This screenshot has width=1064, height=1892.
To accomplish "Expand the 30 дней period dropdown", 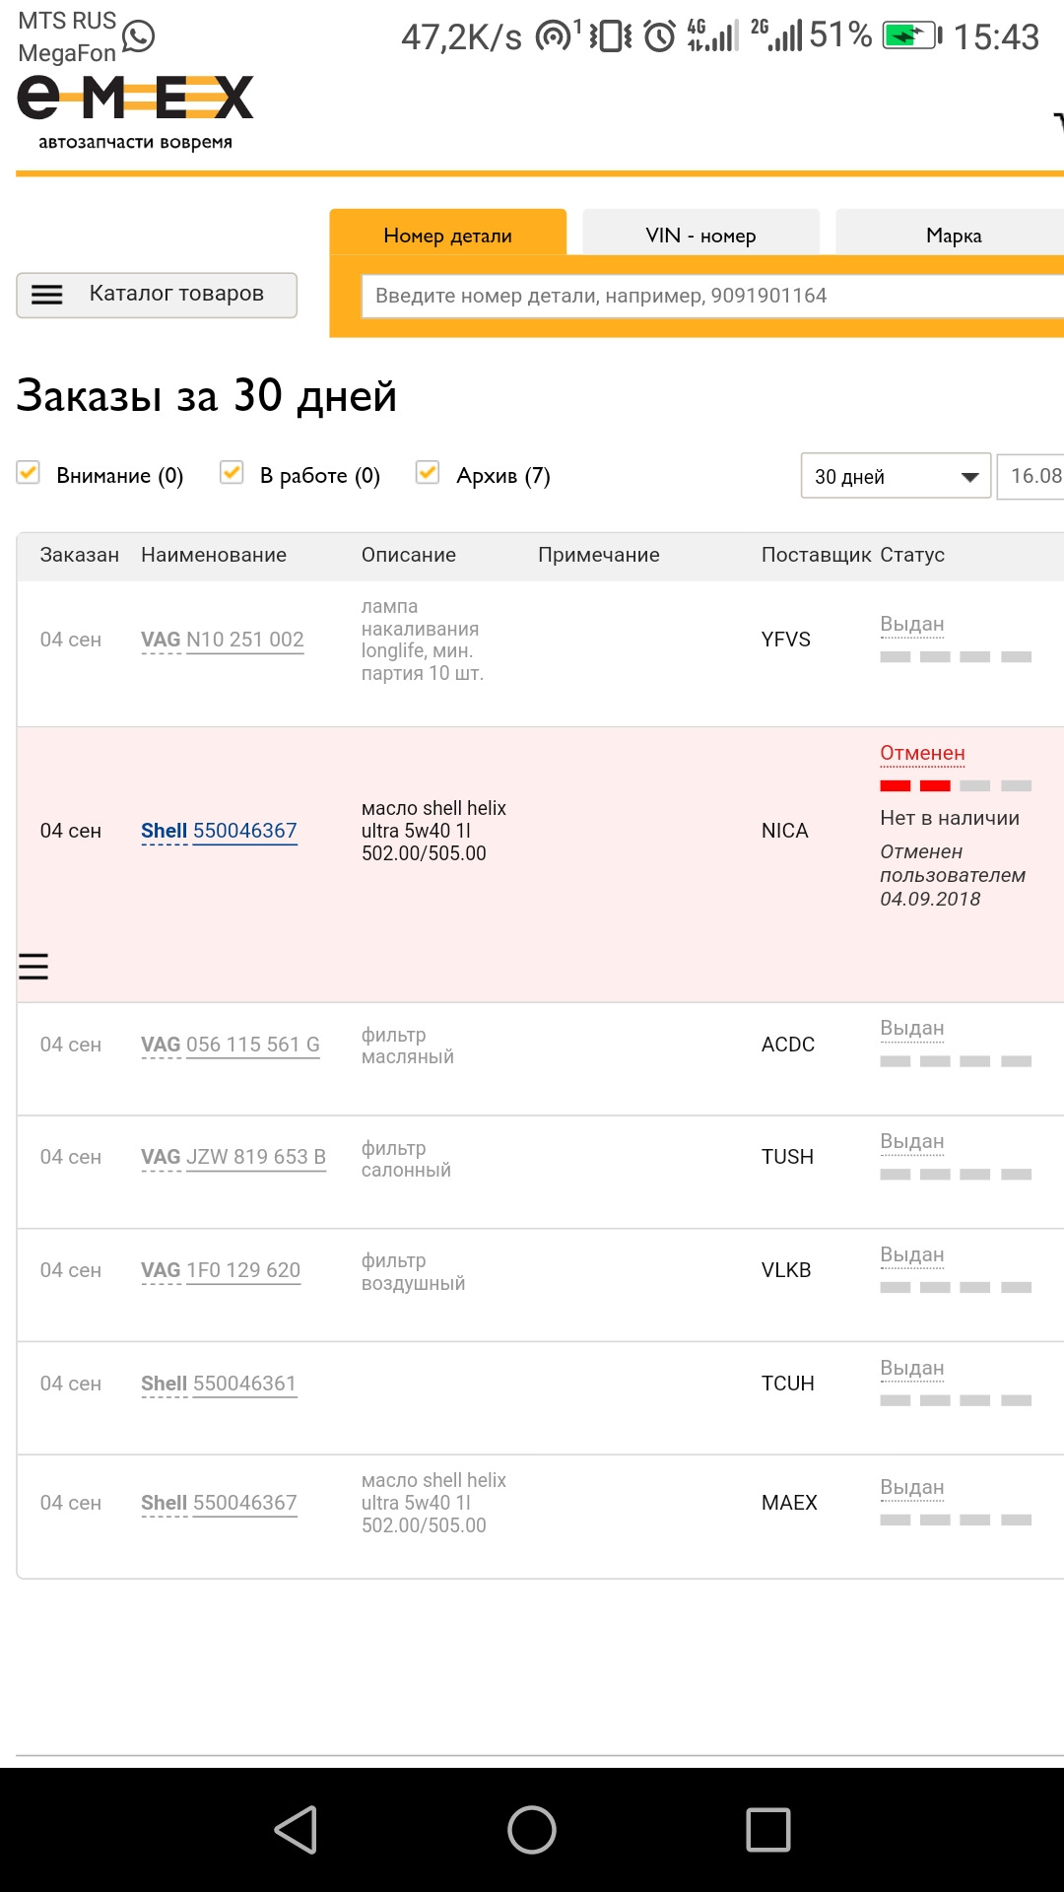I will 895,476.
